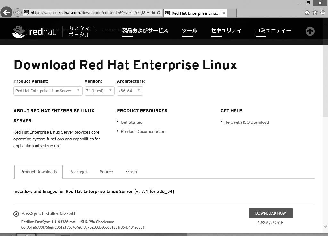
Task: Click the scroll-to-top arrow icon
Action: (x=310, y=31)
